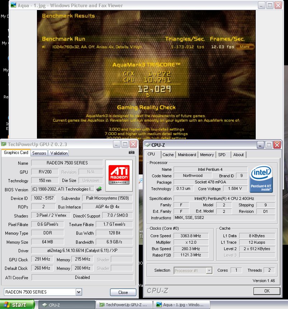The height and width of the screenshot is (309, 288).
Task: Click the L1 Data value 8 KBytes
Action: 257,236
